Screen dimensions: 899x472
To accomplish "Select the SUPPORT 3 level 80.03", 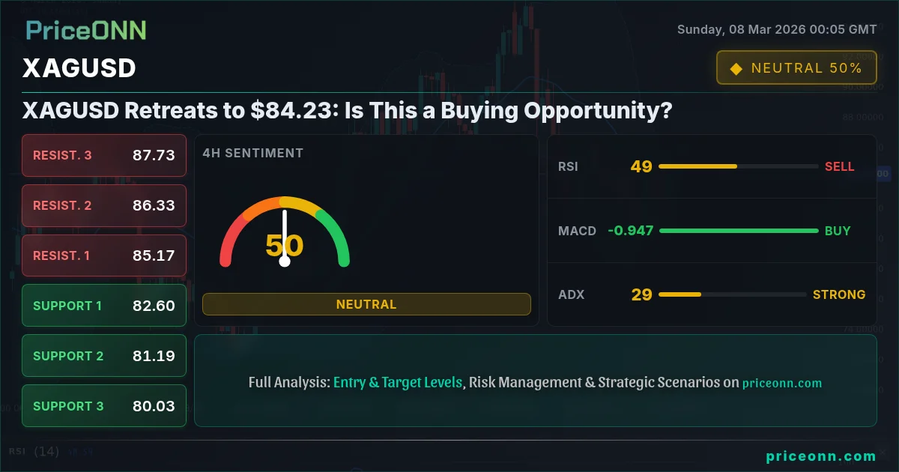I will [x=104, y=406].
